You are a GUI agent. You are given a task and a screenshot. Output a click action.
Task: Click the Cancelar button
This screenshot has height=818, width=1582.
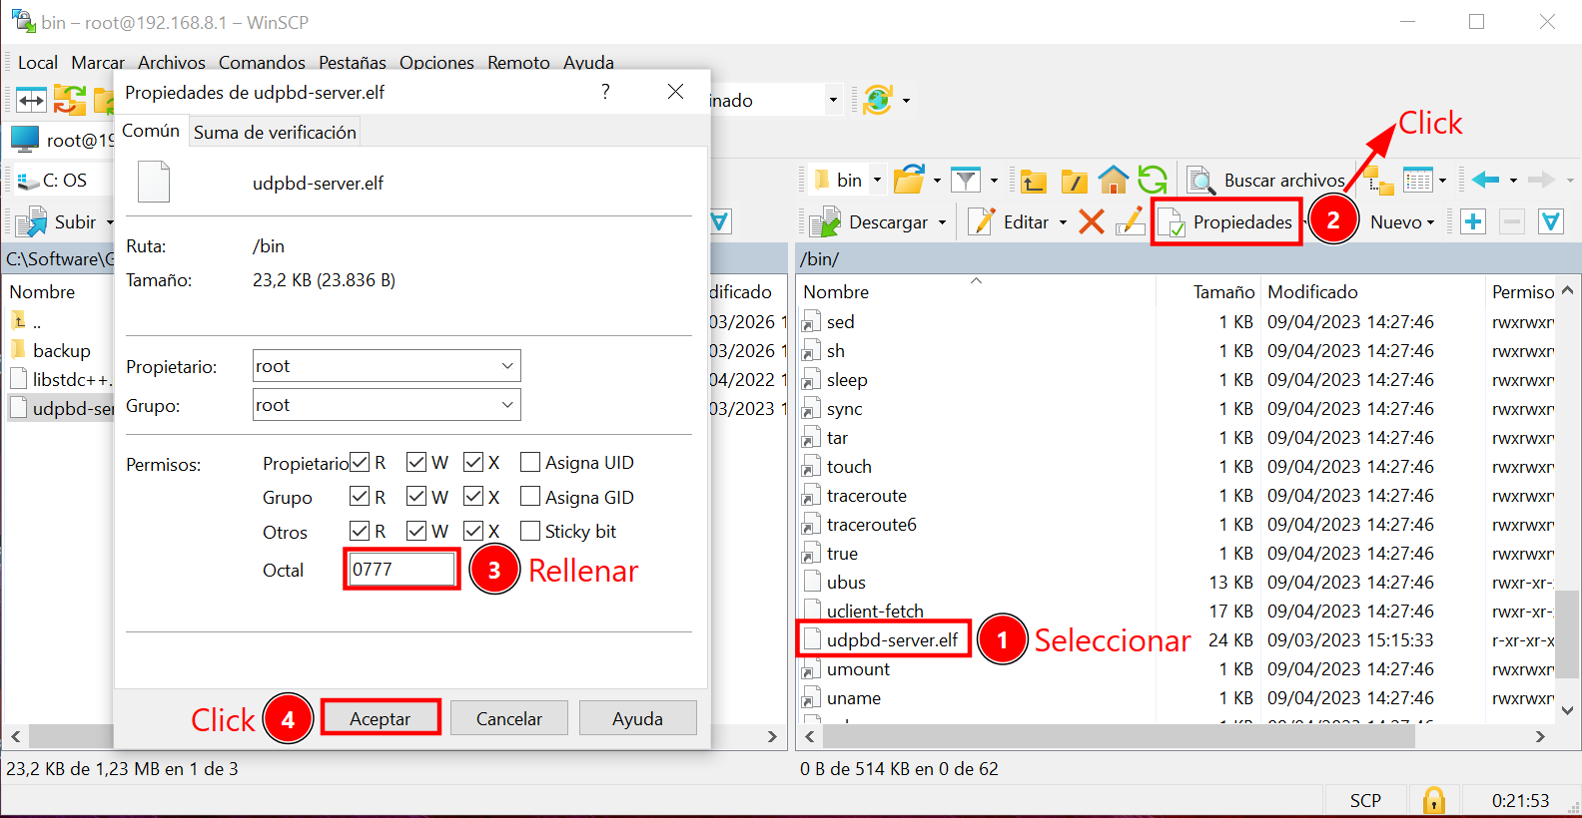click(x=509, y=718)
